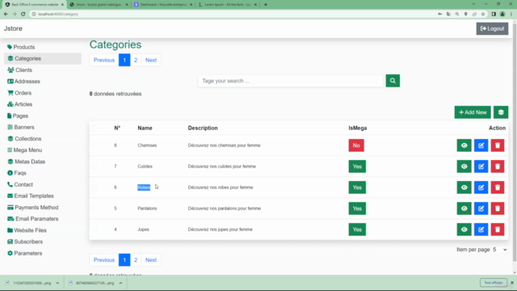Delete the Robes category
The height and width of the screenshot is (291, 517).
(x=498, y=188)
